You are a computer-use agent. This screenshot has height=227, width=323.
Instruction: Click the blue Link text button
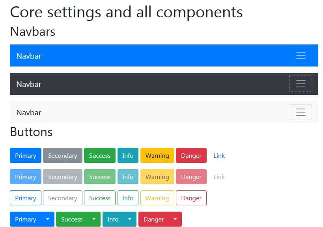click(x=219, y=155)
